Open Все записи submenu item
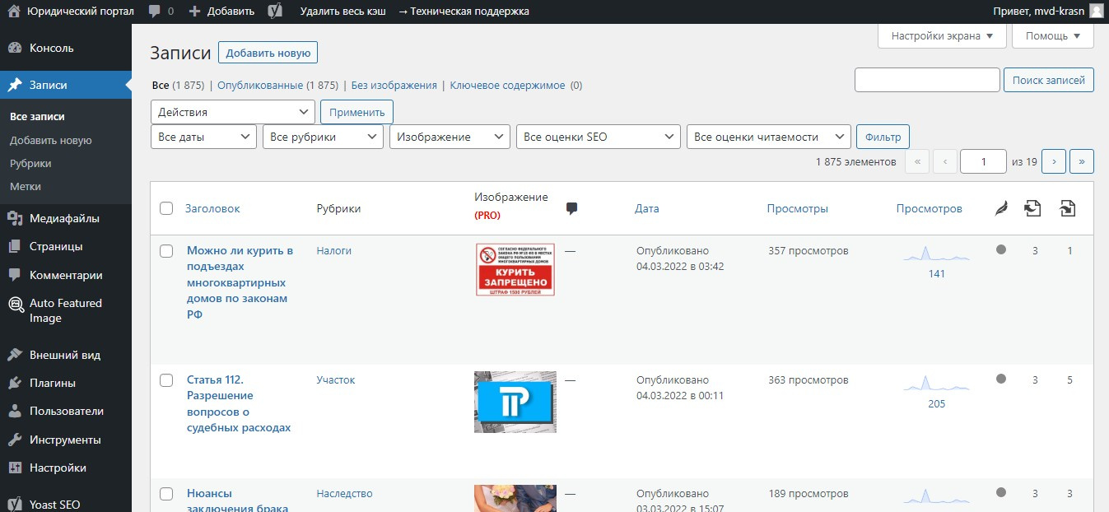The image size is (1109, 512). (x=37, y=117)
